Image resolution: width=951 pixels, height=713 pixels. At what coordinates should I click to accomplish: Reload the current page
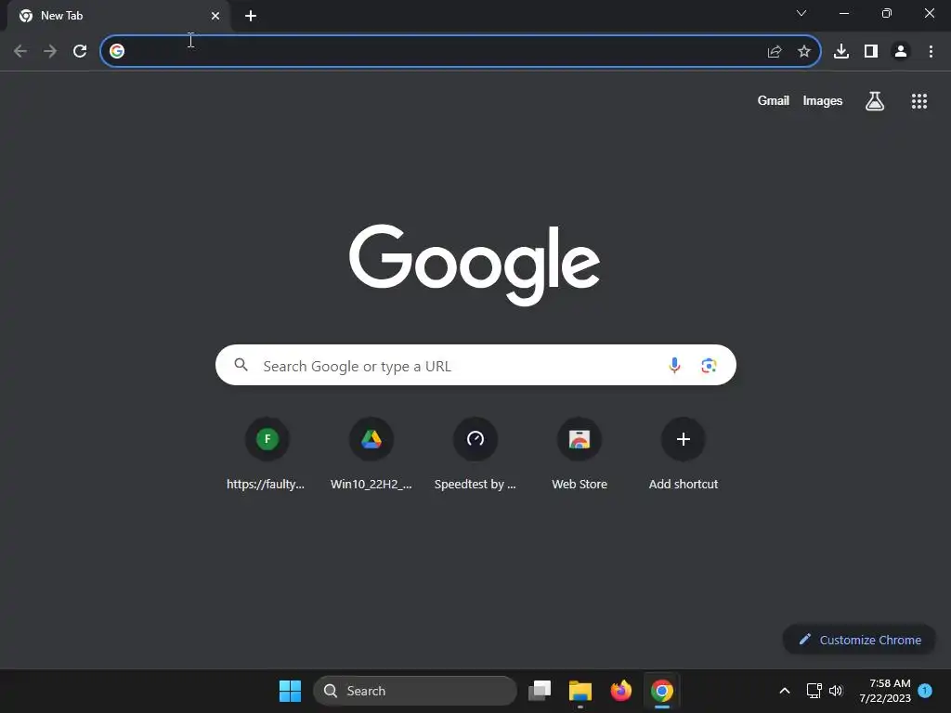tap(80, 52)
